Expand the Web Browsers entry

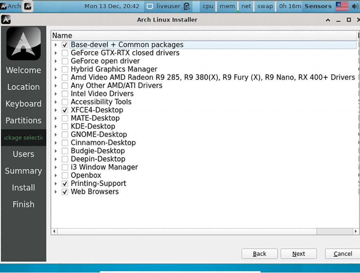56,191
